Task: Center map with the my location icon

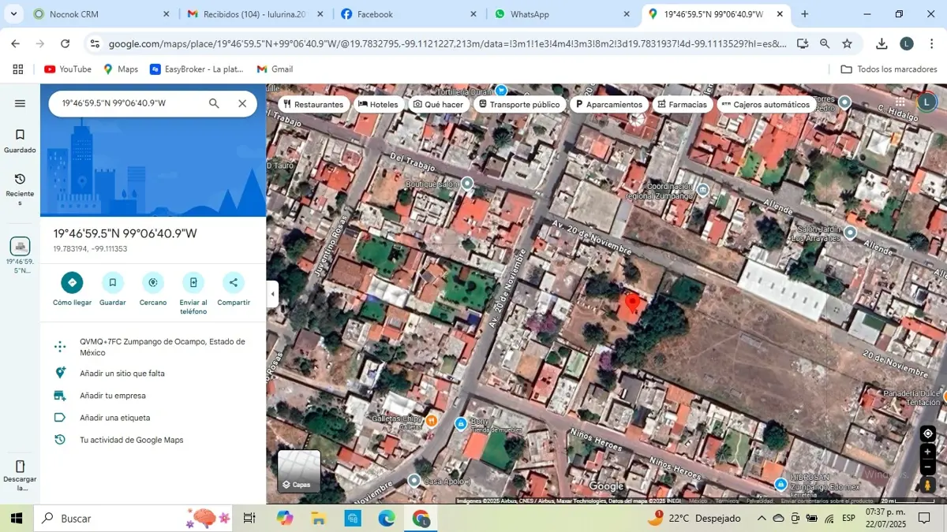Action: click(x=928, y=433)
